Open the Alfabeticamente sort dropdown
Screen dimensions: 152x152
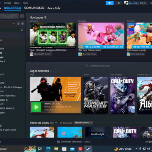tap(83, 123)
